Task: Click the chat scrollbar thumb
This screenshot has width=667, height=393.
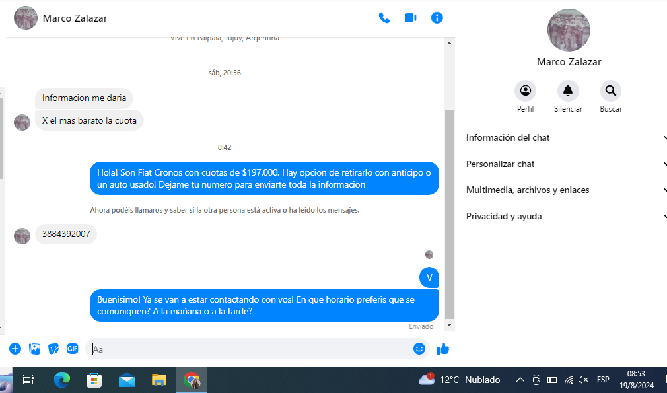Action: click(449, 215)
